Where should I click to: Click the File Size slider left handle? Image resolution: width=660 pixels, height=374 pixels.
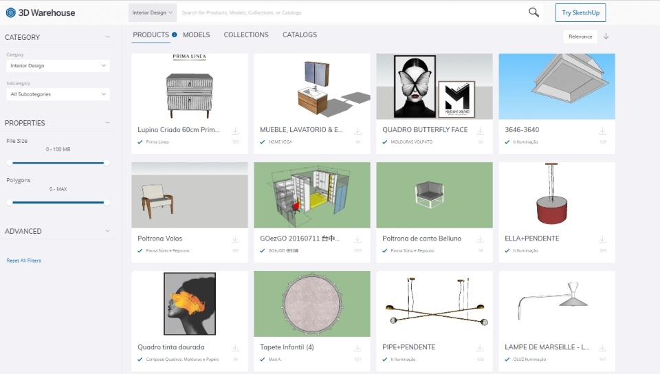coord(10,163)
